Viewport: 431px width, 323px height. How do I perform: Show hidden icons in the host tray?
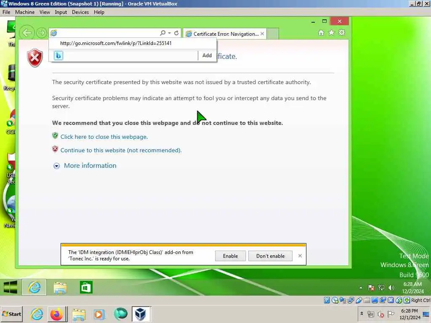(x=362, y=314)
